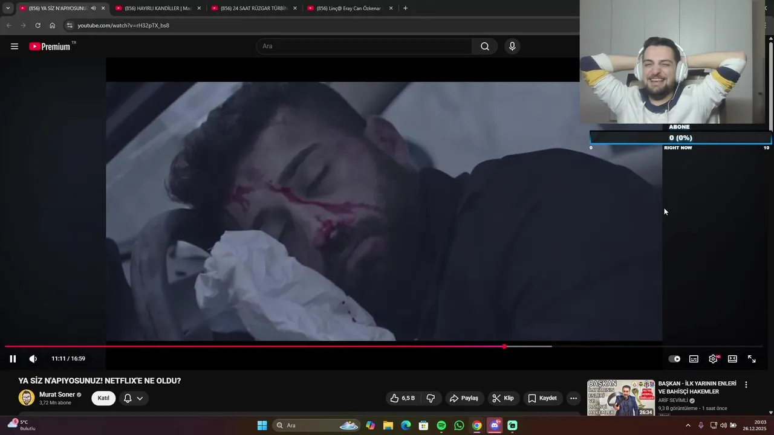Screen dimensions: 774x435
Task: Switch to HAYIRLI KANDİLLER browser tab
Action: pos(158,8)
